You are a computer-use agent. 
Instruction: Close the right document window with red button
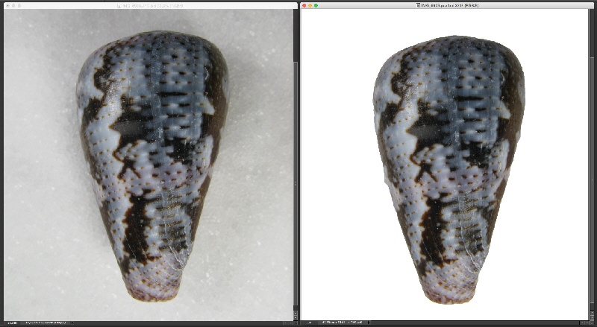[304, 5]
